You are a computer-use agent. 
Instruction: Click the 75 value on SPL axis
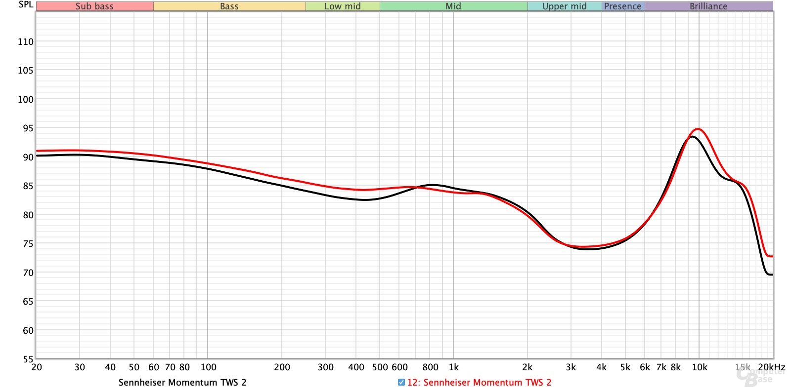[x=28, y=243]
